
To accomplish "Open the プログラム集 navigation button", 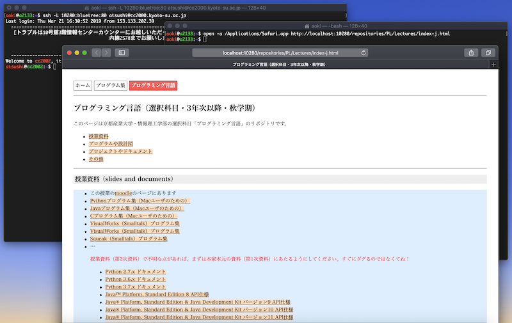I will click(x=110, y=86).
